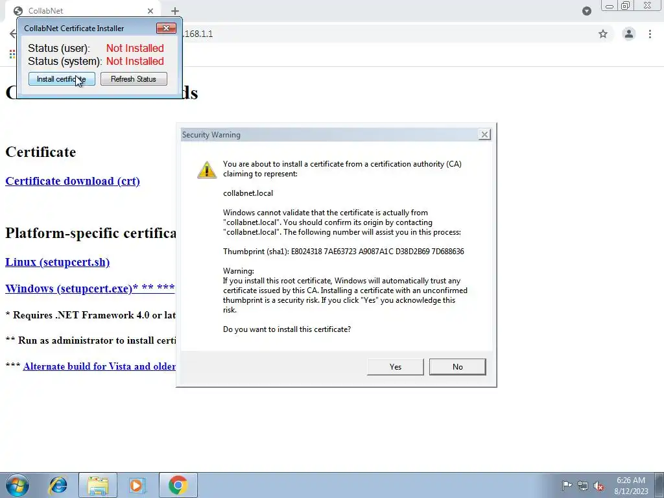Bookmark this page with star icon
The width and height of the screenshot is (664, 498).
603,34
